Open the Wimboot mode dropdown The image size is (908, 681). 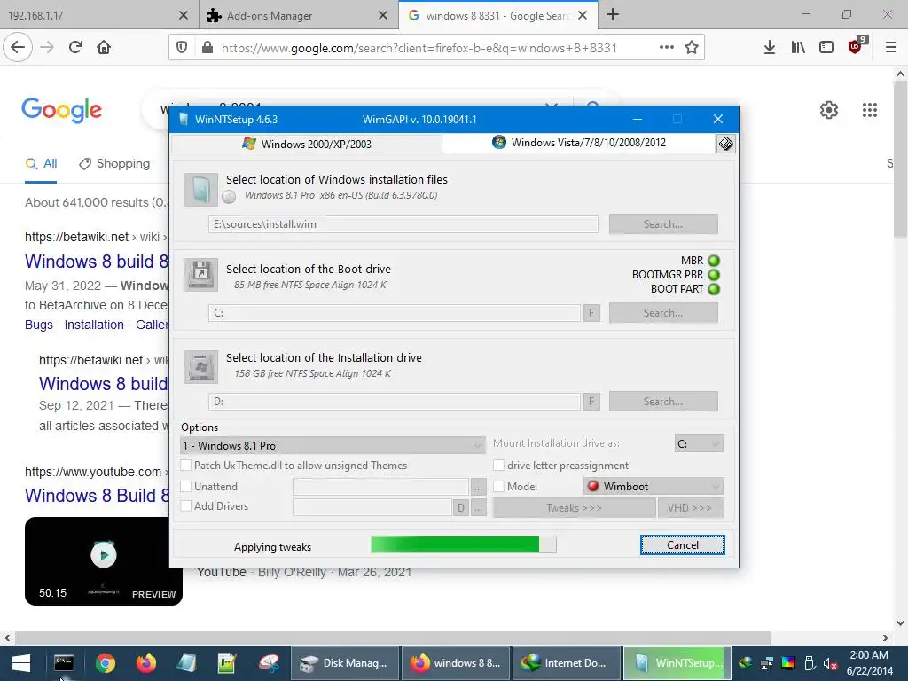tap(654, 487)
